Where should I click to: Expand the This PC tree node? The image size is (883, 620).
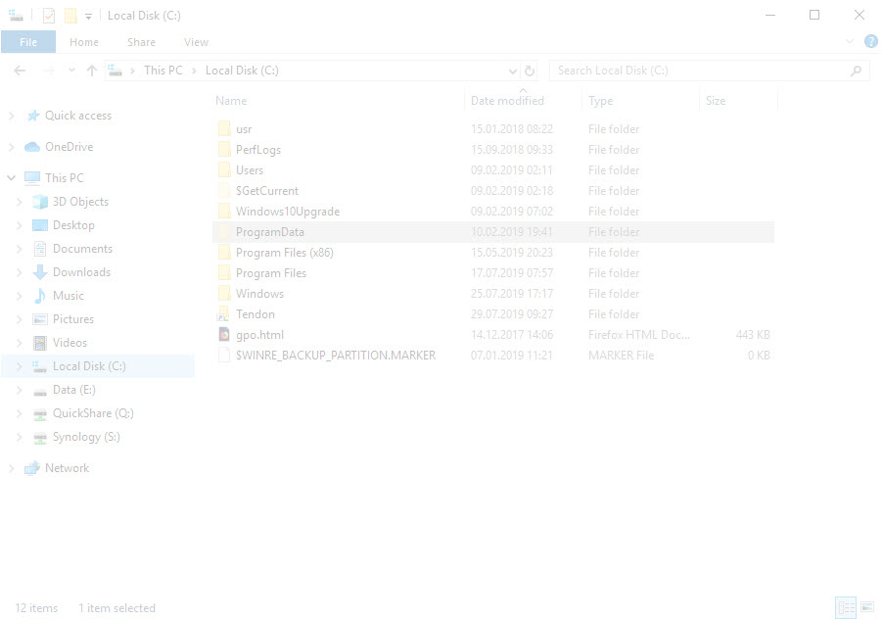coord(11,177)
